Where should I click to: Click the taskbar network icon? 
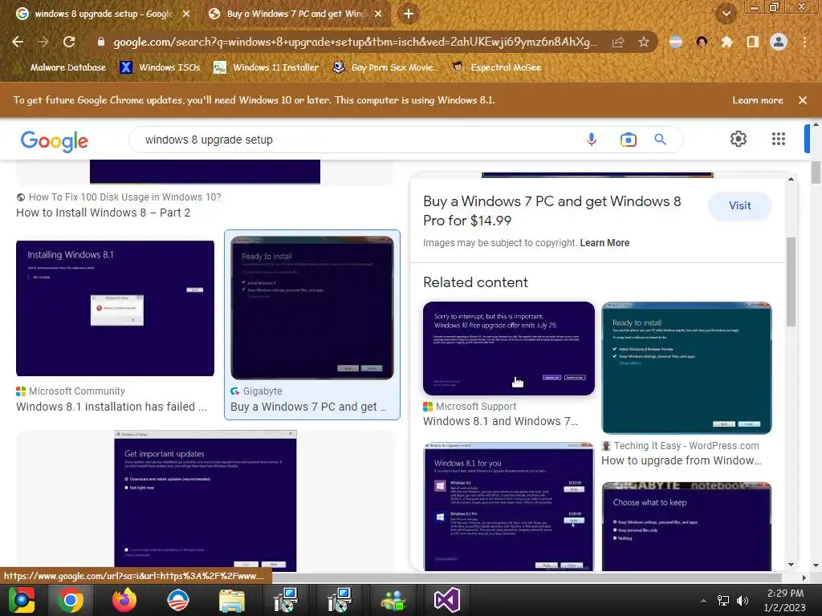tap(723, 601)
